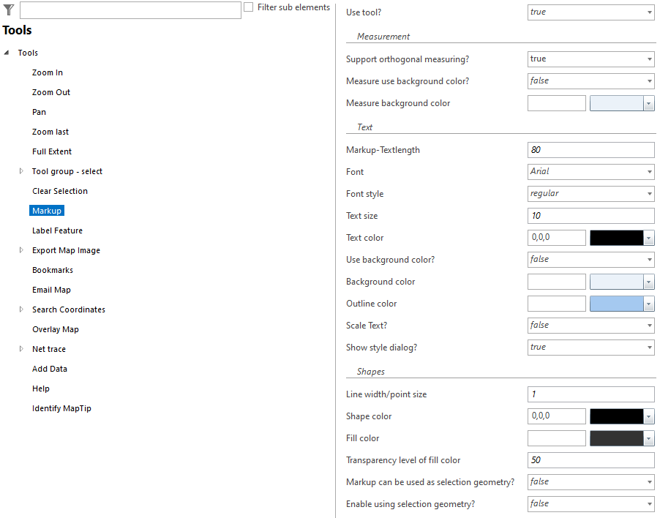Expand the Net trace node
Screen dimensions: 660x518
click(21, 348)
